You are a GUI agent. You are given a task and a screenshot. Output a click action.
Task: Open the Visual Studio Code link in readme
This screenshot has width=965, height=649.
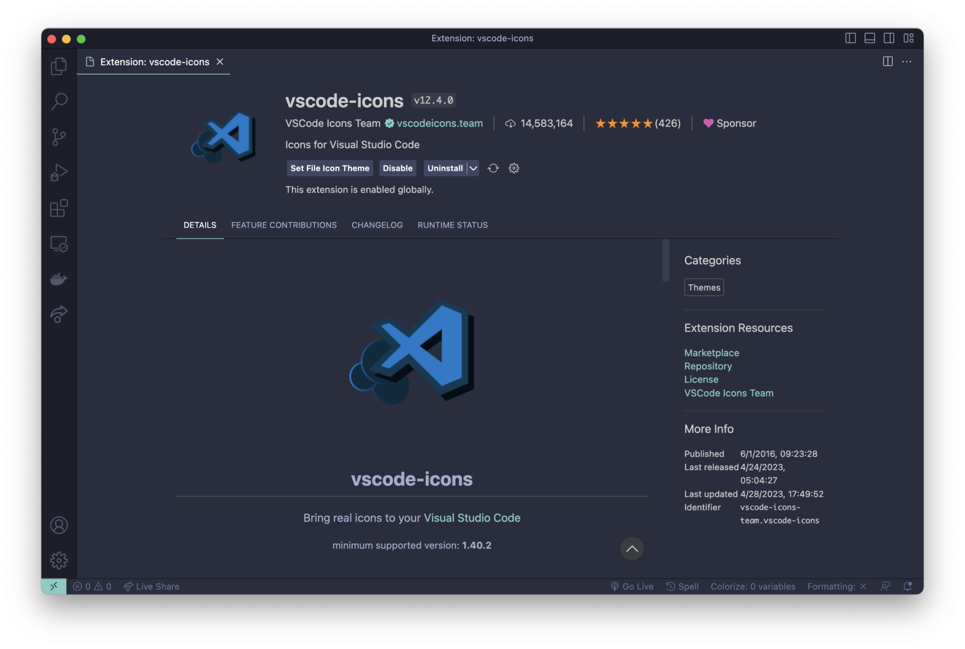[x=472, y=518]
